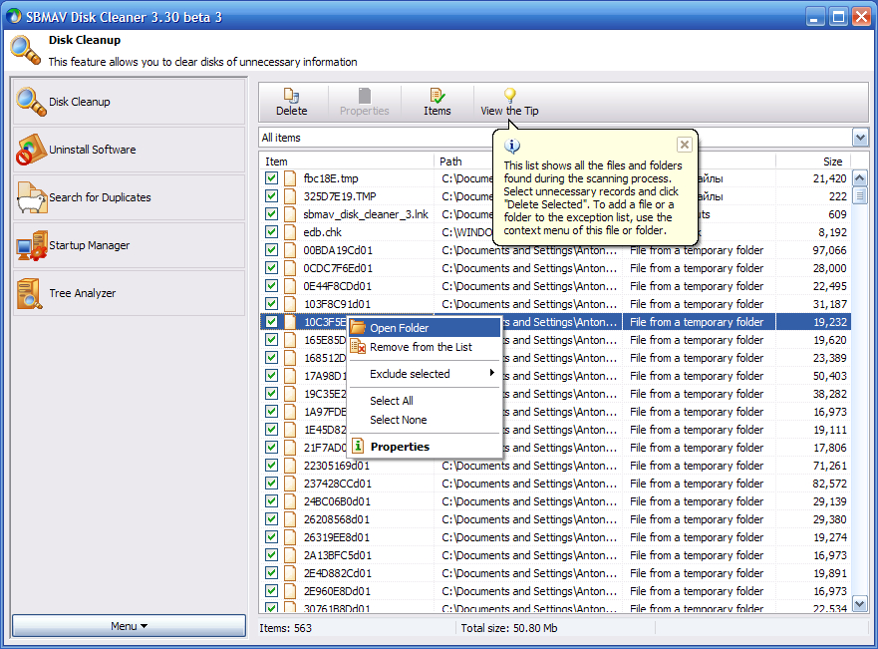Open Search for Duplicates in the sidebar

tap(129, 197)
